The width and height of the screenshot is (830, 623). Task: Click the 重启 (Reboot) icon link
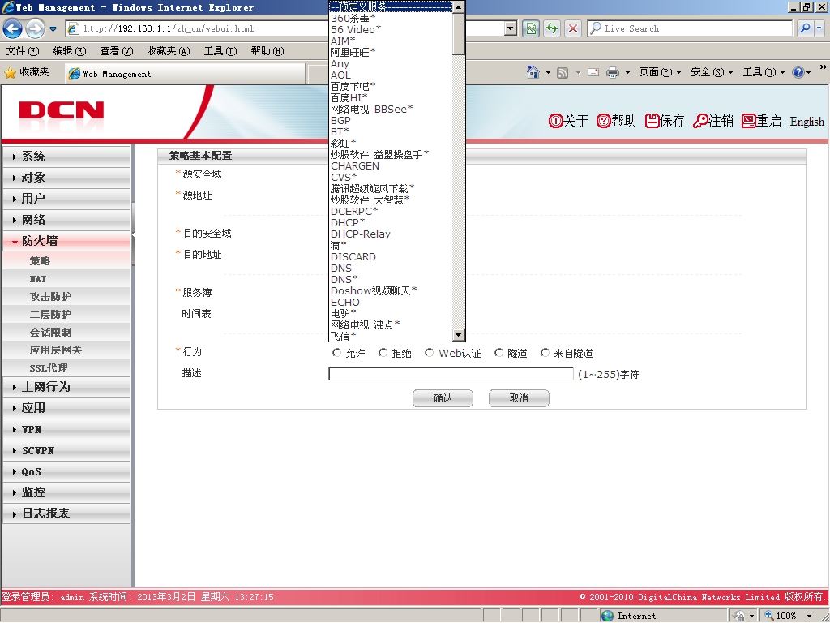[761, 122]
